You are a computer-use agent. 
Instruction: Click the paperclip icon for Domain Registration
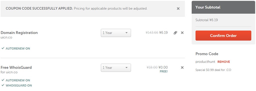tap(175, 33)
